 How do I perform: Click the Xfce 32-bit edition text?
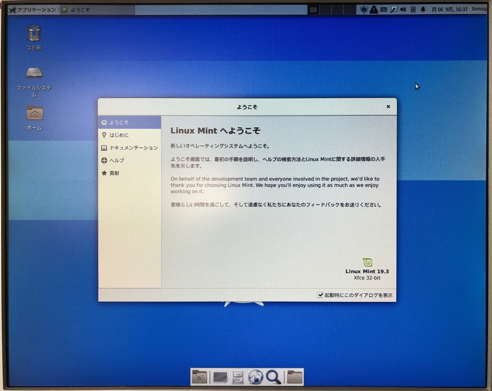[x=367, y=278]
